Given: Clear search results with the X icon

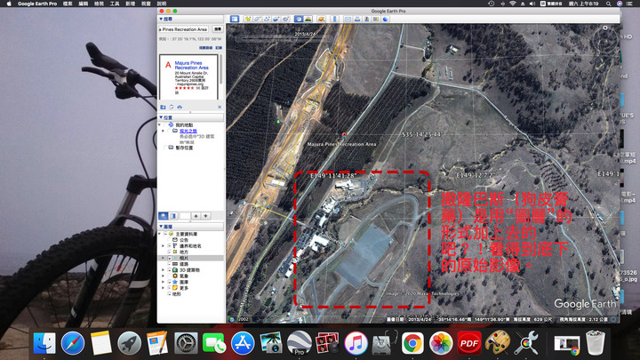Looking at the screenshot, I should 220,107.
